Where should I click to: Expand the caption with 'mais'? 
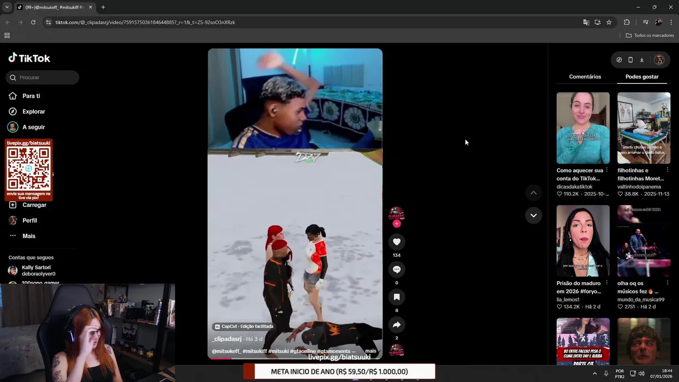(370, 351)
